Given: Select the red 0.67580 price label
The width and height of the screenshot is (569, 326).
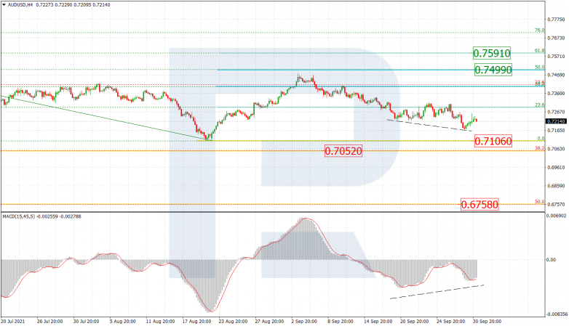Looking at the screenshot, I should pos(480,204).
